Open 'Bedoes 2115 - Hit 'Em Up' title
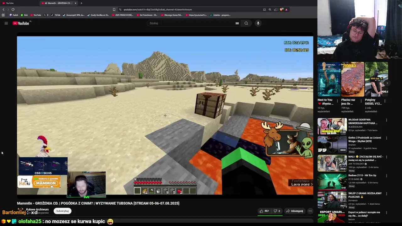This screenshot has height=226, width=402. (x=362, y=175)
